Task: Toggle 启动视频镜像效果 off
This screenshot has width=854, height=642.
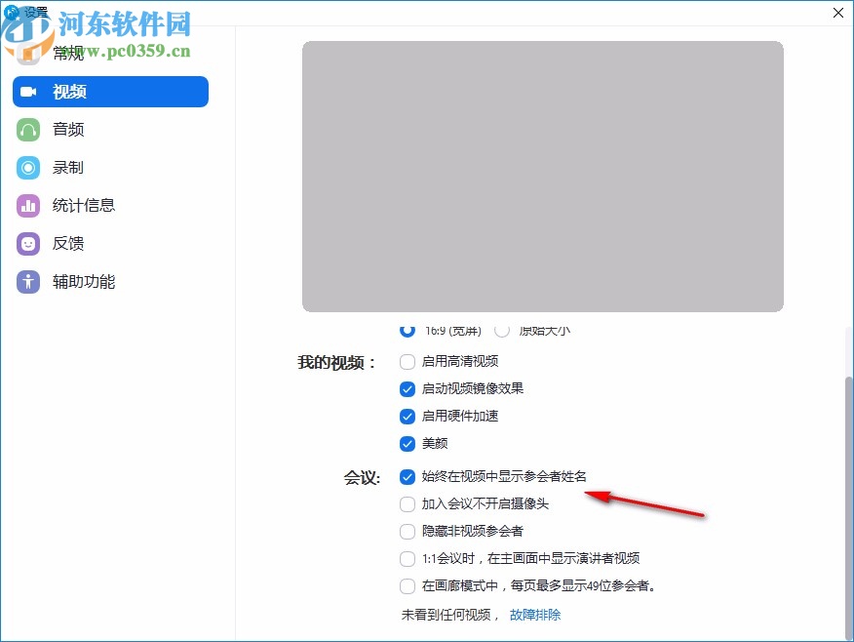Action: click(408, 388)
